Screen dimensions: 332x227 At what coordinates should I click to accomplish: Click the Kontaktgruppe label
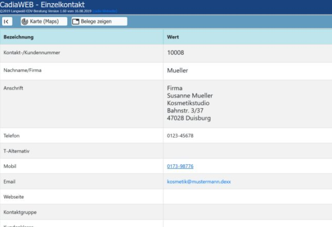20,212
